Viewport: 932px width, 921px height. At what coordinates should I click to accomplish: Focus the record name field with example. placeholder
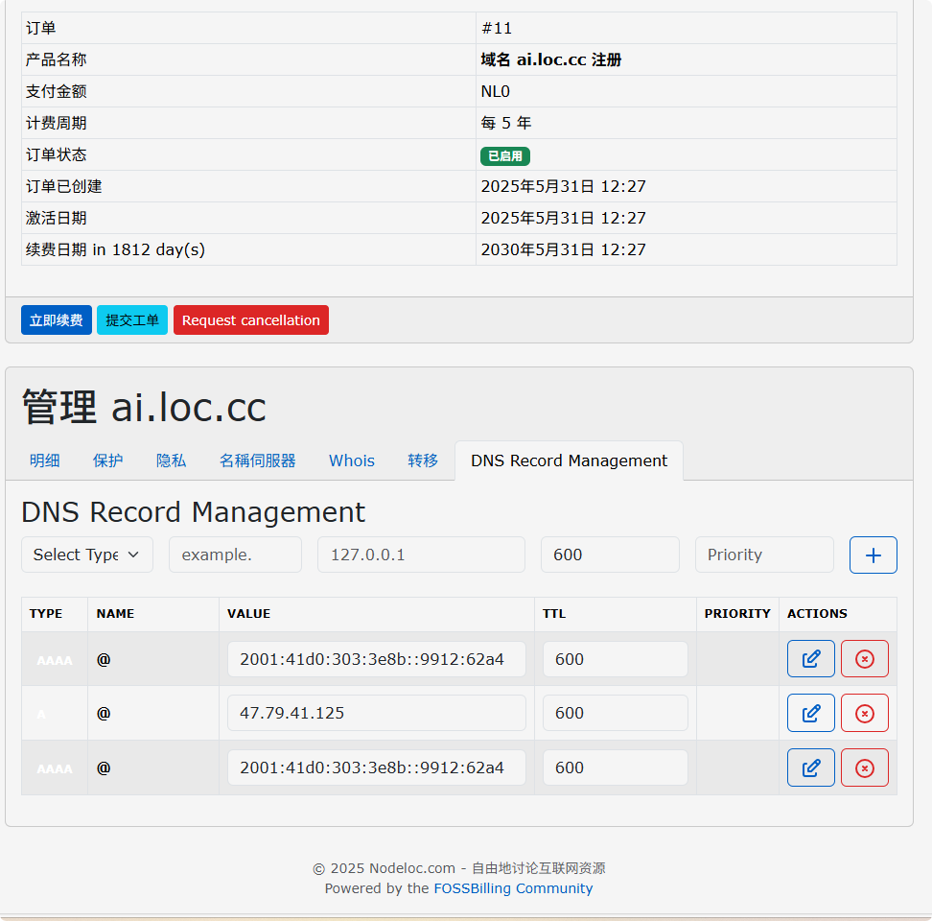pyautogui.click(x=235, y=555)
